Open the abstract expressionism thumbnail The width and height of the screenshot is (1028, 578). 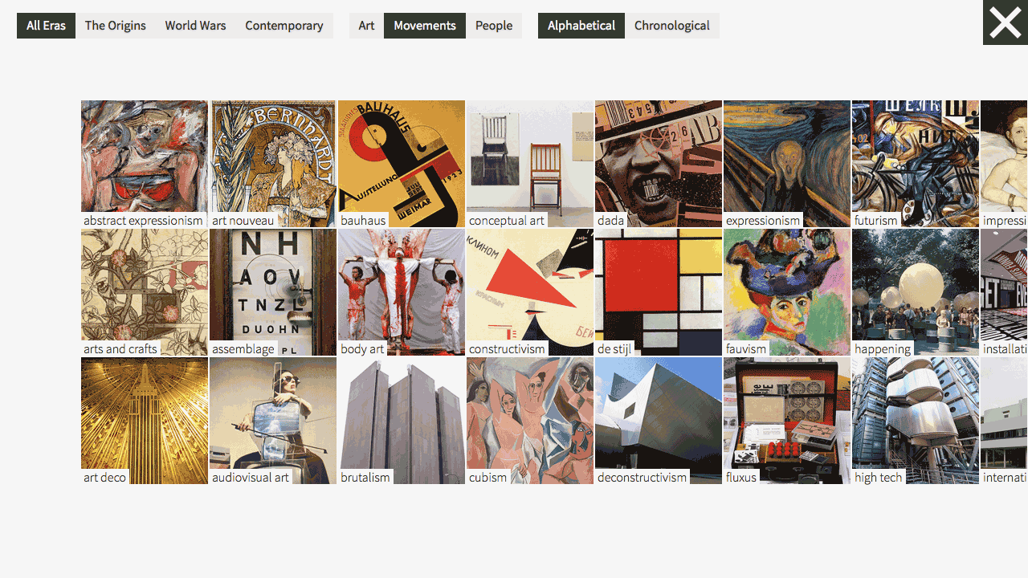pyautogui.click(x=145, y=164)
